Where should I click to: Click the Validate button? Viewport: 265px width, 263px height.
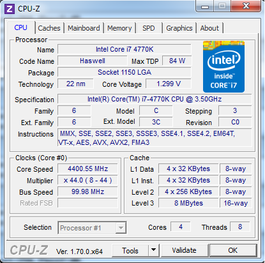coord(185,250)
